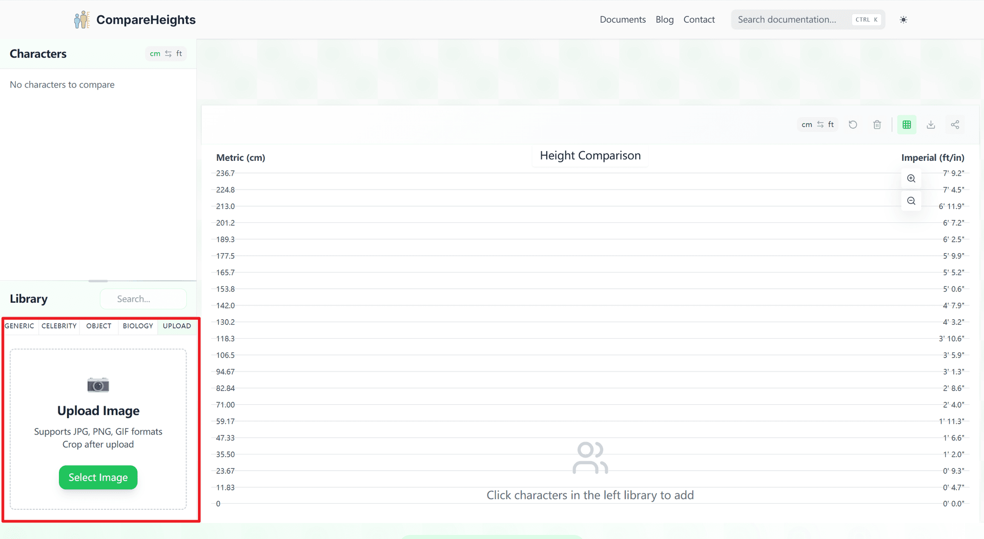Click the CompareHeights logo icon
Viewport: 984px width, 539px height.
tap(81, 19)
